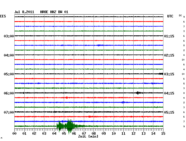The height and width of the screenshot is (141, 186).
Task: Click the 05:15 UTC time label
Action: click(169, 112)
